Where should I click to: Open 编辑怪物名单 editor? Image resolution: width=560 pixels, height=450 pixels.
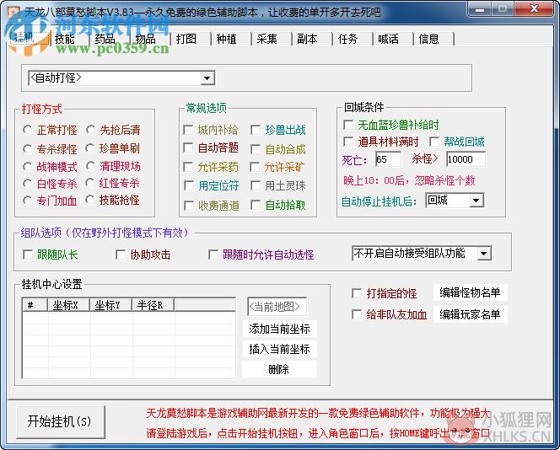coord(470,292)
